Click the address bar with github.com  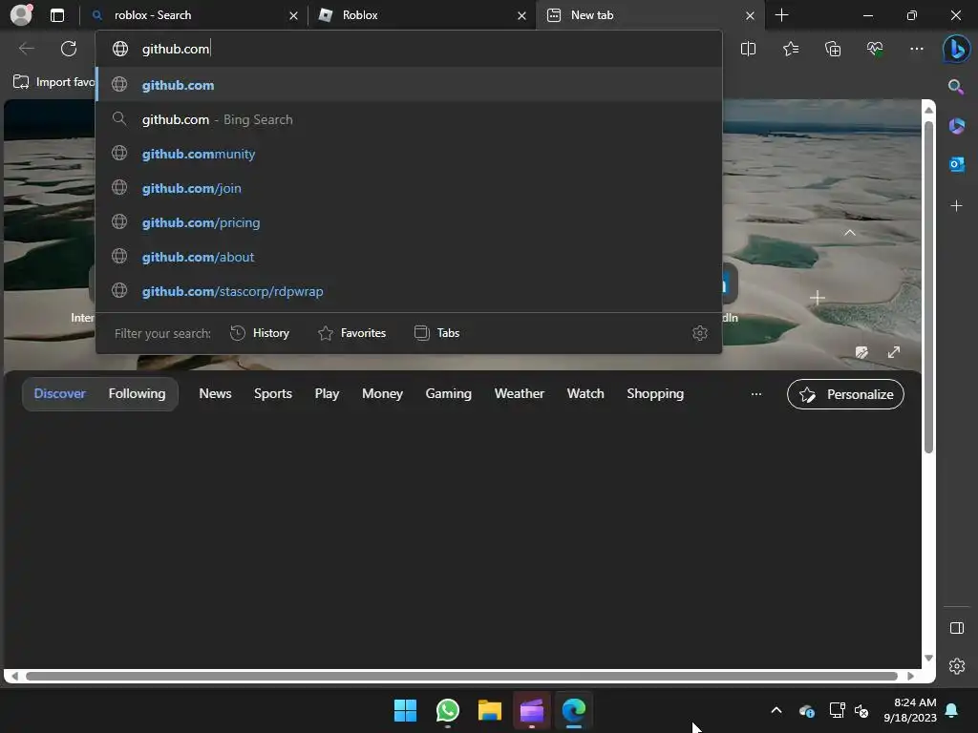(409, 49)
